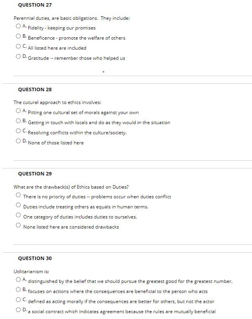252x319 pixels.
Task: Choose option C 'defined as acting morally' answer
Action: [18, 299]
